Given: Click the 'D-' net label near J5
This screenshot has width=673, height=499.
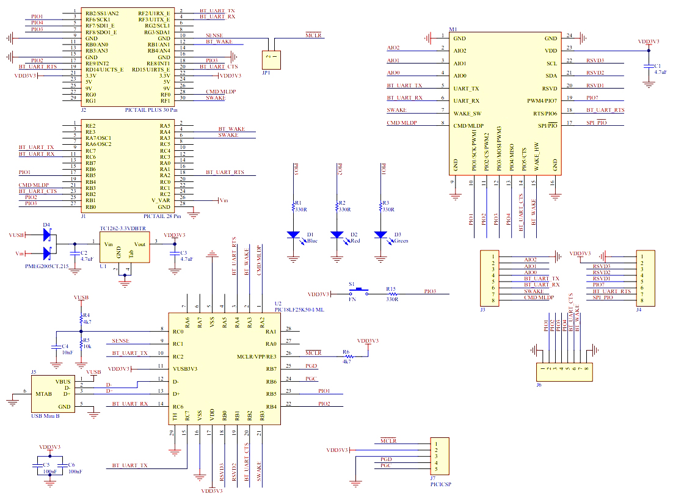Looking at the screenshot, I should click(109, 385).
